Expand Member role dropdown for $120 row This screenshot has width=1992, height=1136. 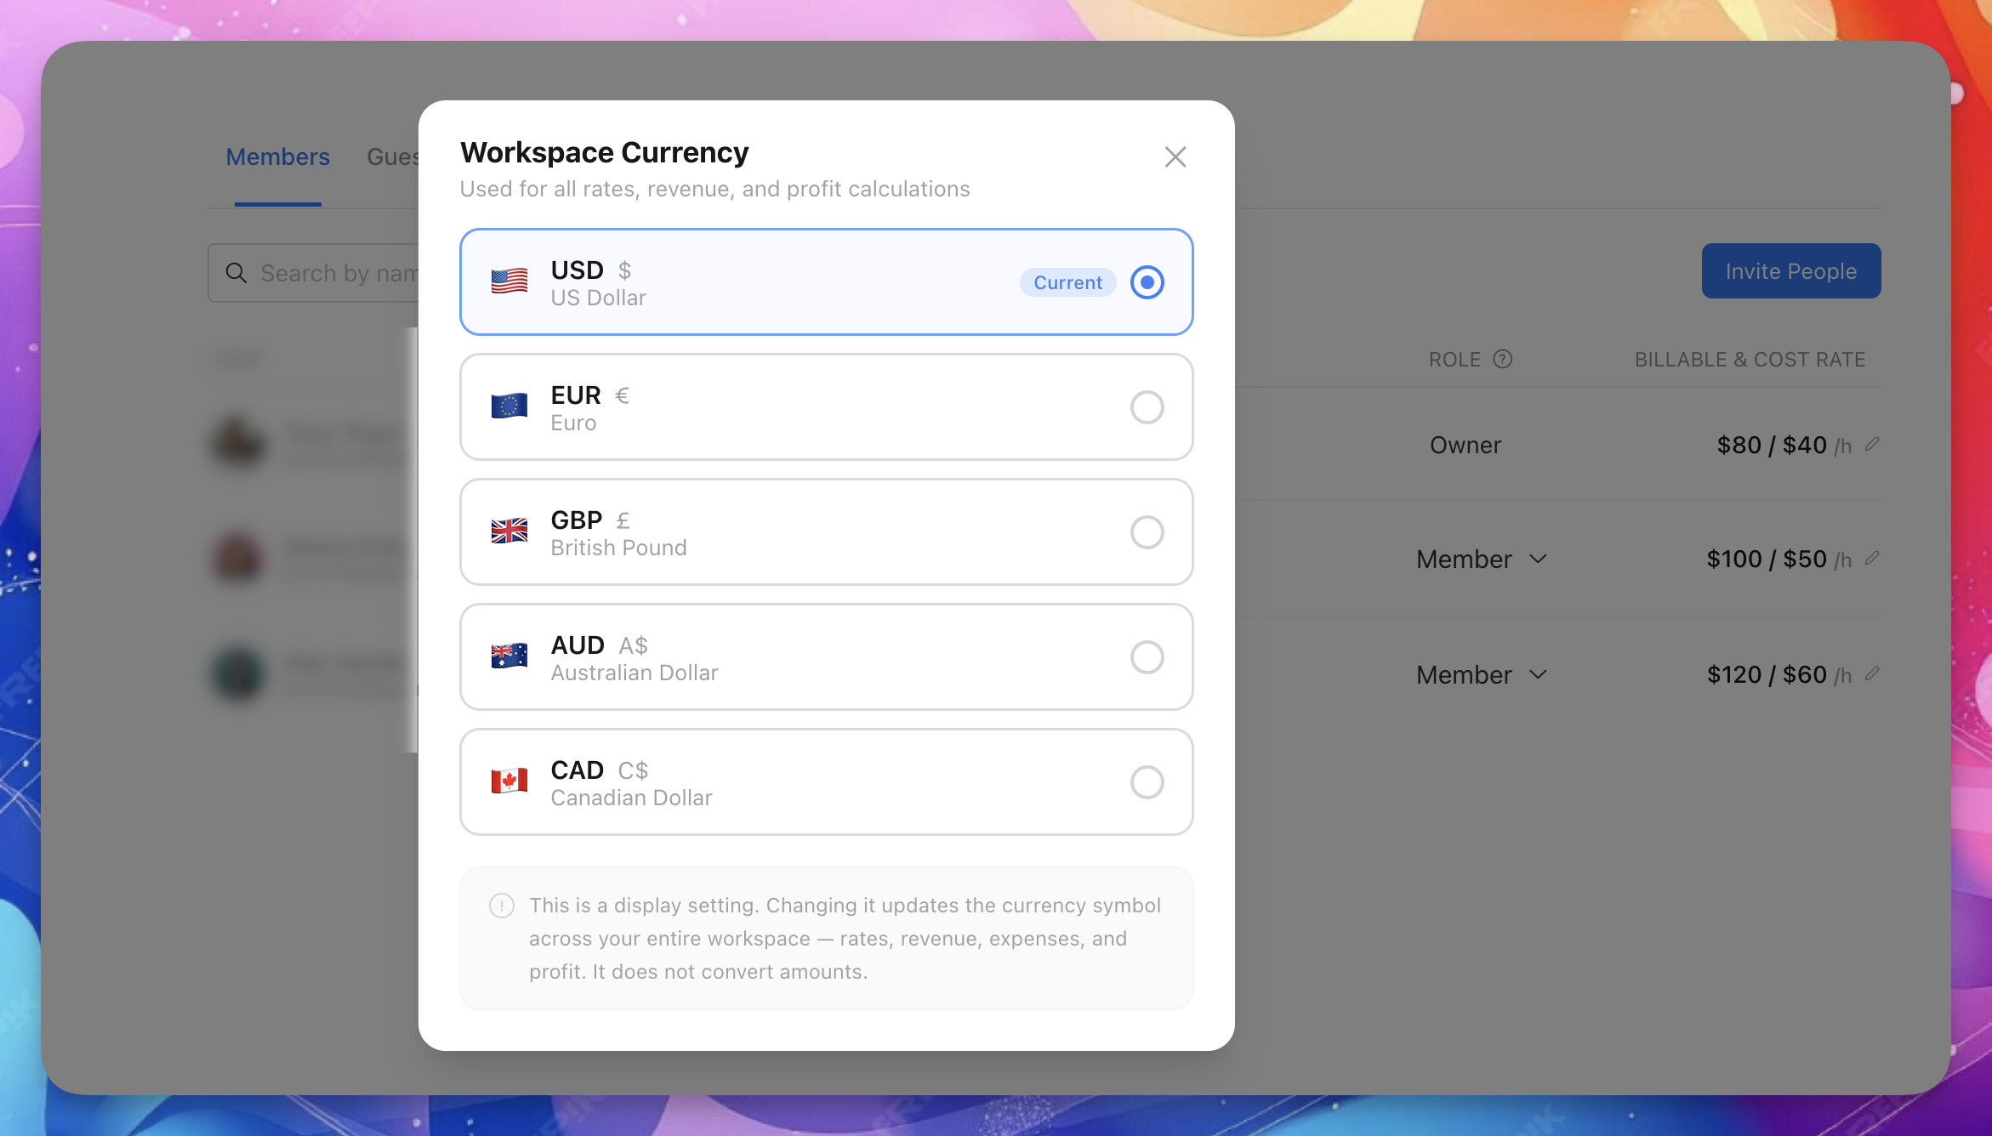[x=1481, y=674]
